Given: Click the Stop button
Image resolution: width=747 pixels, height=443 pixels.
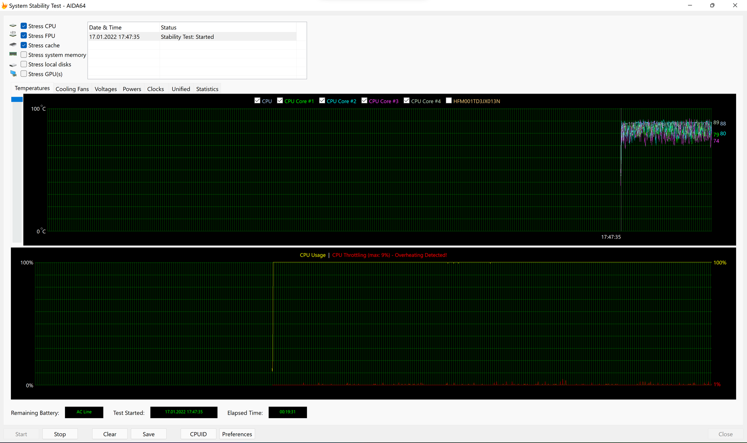Looking at the screenshot, I should [x=59, y=434].
